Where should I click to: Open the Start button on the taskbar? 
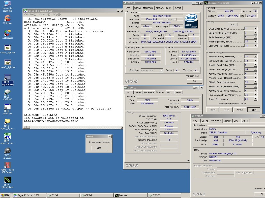[5, 195]
